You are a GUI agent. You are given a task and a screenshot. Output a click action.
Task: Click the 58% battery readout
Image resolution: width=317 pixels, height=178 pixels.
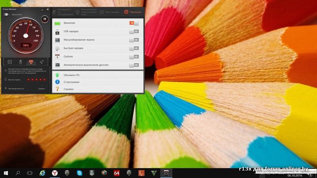pos(26,45)
